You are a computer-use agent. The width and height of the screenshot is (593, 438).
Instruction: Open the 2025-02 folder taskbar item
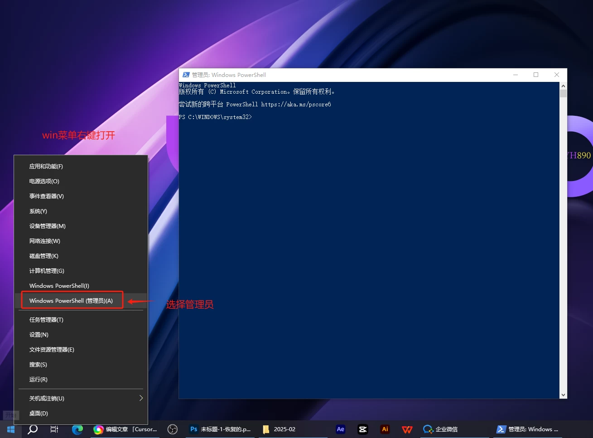[x=279, y=429]
